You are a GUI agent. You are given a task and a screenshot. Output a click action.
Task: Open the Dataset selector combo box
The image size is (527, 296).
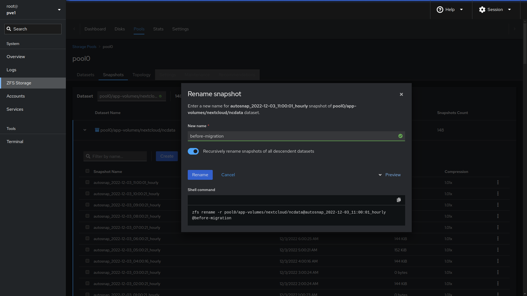[131, 96]
